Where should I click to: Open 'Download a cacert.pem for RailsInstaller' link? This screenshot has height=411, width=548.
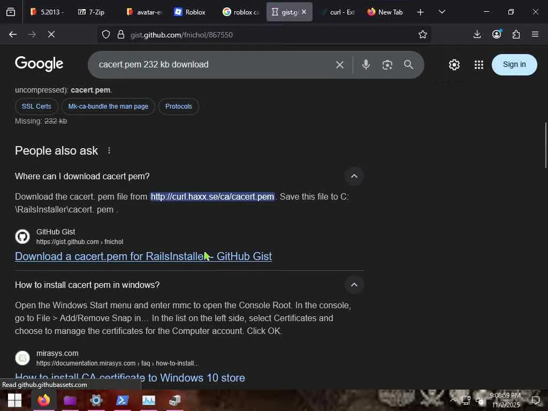tap(143, 256)
